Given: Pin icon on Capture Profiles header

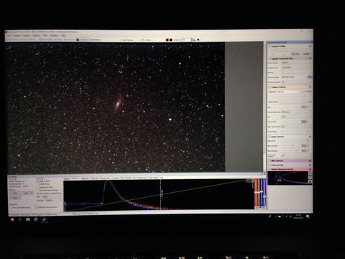Looking at the screenshot, I should pyautogui.click(x=310, y=46).
